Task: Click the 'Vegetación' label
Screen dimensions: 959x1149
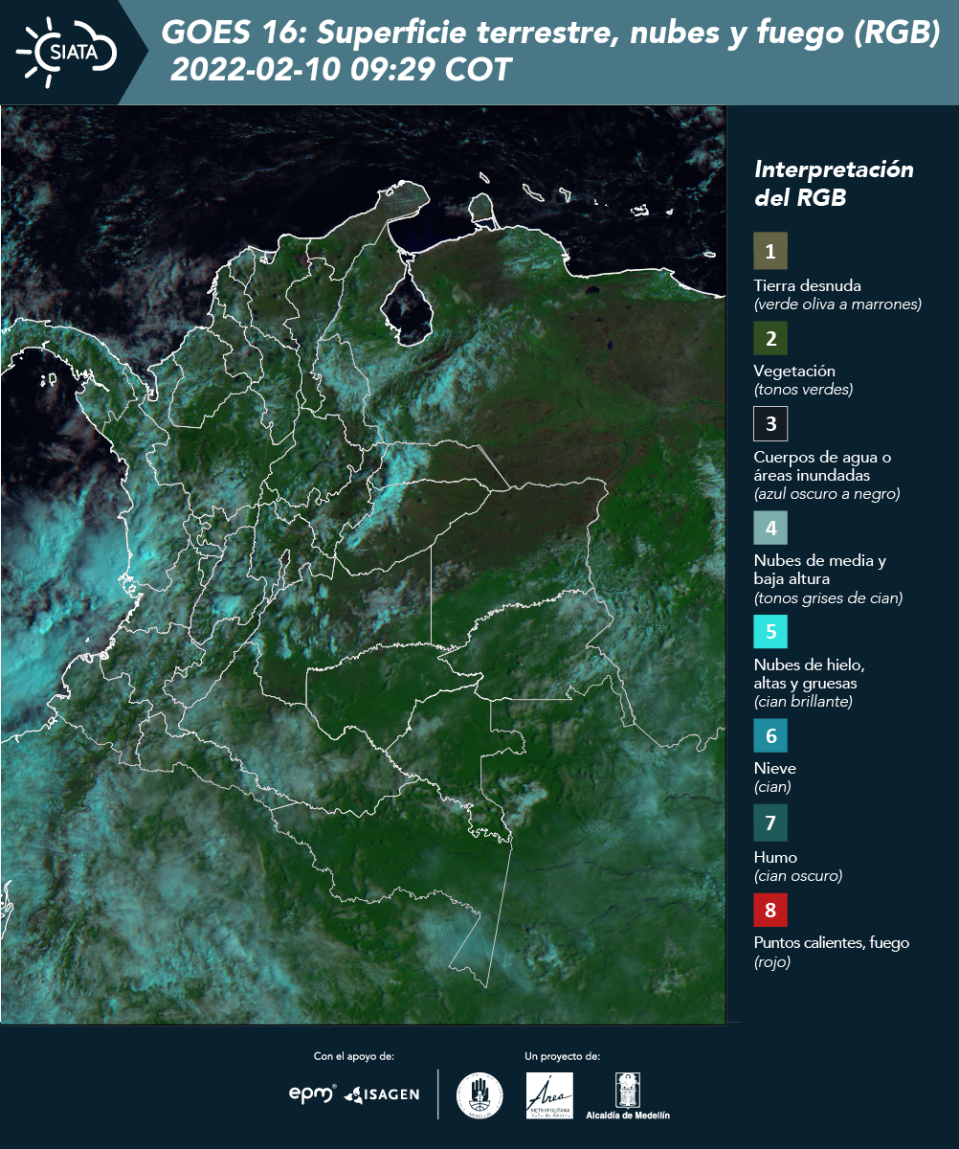Action: coord(794,371)
